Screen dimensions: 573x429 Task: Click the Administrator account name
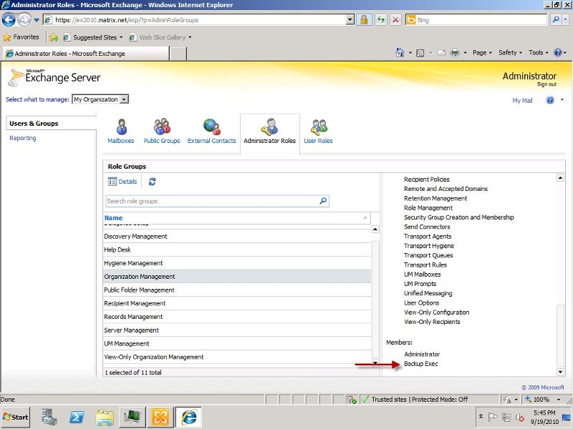(x=529, y=76)
